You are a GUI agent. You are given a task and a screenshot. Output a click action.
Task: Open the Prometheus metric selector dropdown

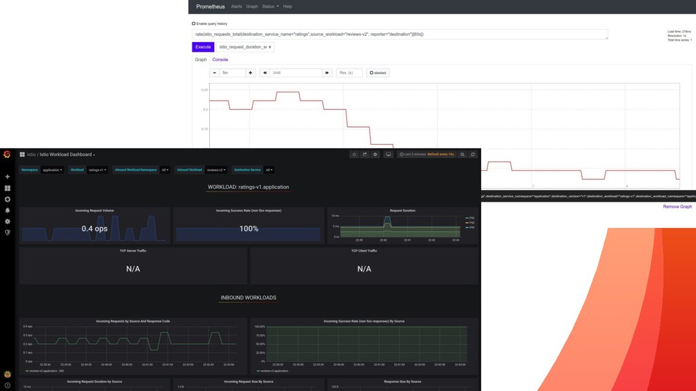click(x=245, y=47)
